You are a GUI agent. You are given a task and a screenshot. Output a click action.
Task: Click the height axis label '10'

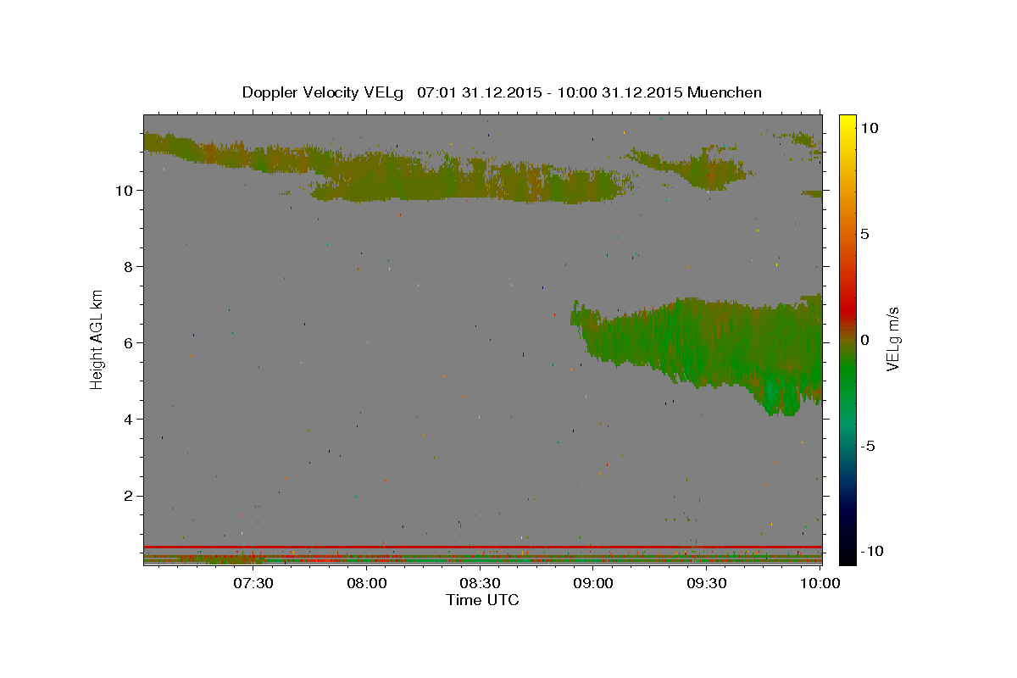124,190
